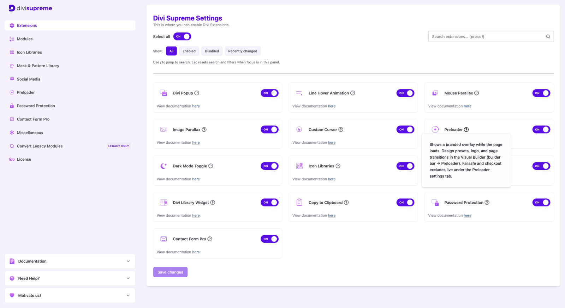Expand the Motivate us! section

point(70,295)
